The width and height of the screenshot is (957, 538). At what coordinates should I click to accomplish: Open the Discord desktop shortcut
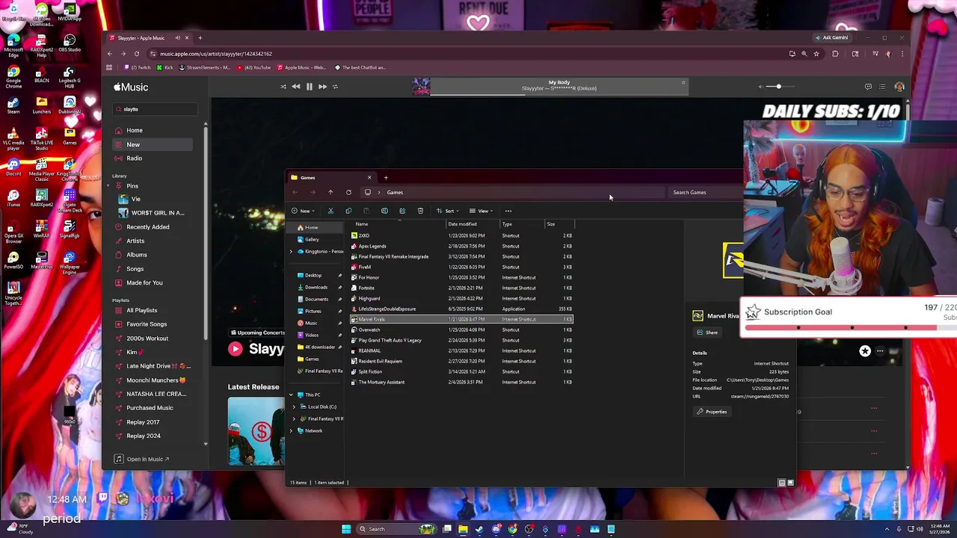(13, 166)
